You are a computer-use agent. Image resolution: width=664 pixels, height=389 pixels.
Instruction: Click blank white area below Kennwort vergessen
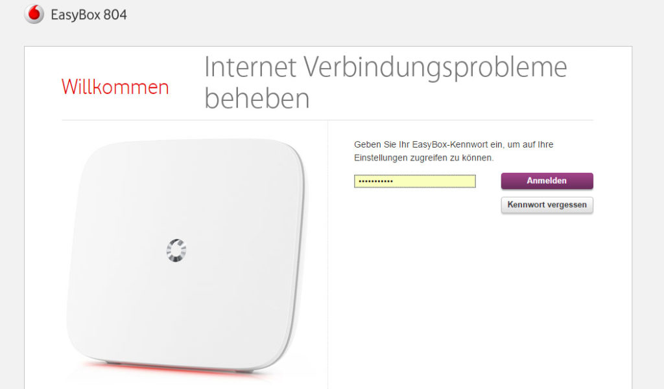click(547, 275)
